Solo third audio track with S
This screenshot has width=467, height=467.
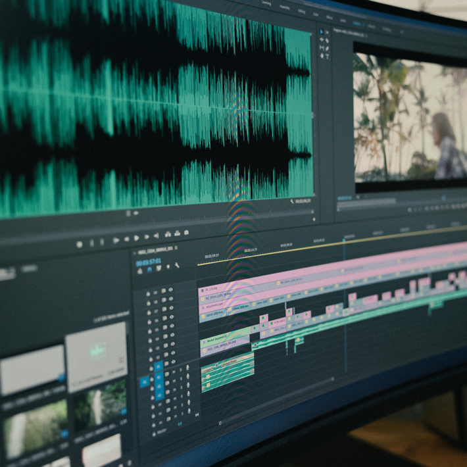182,388
